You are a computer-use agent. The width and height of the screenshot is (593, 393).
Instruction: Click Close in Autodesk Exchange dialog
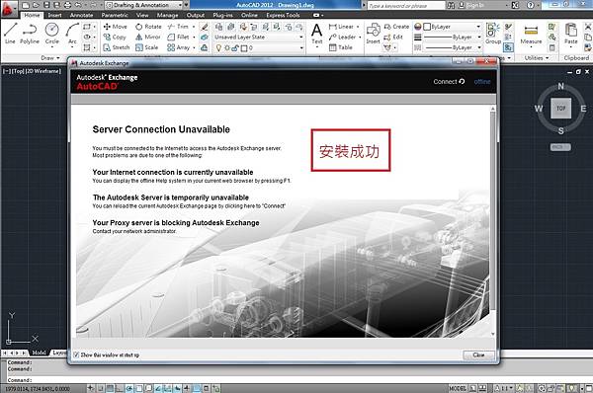pyautogui.click(x=478, y=354)
